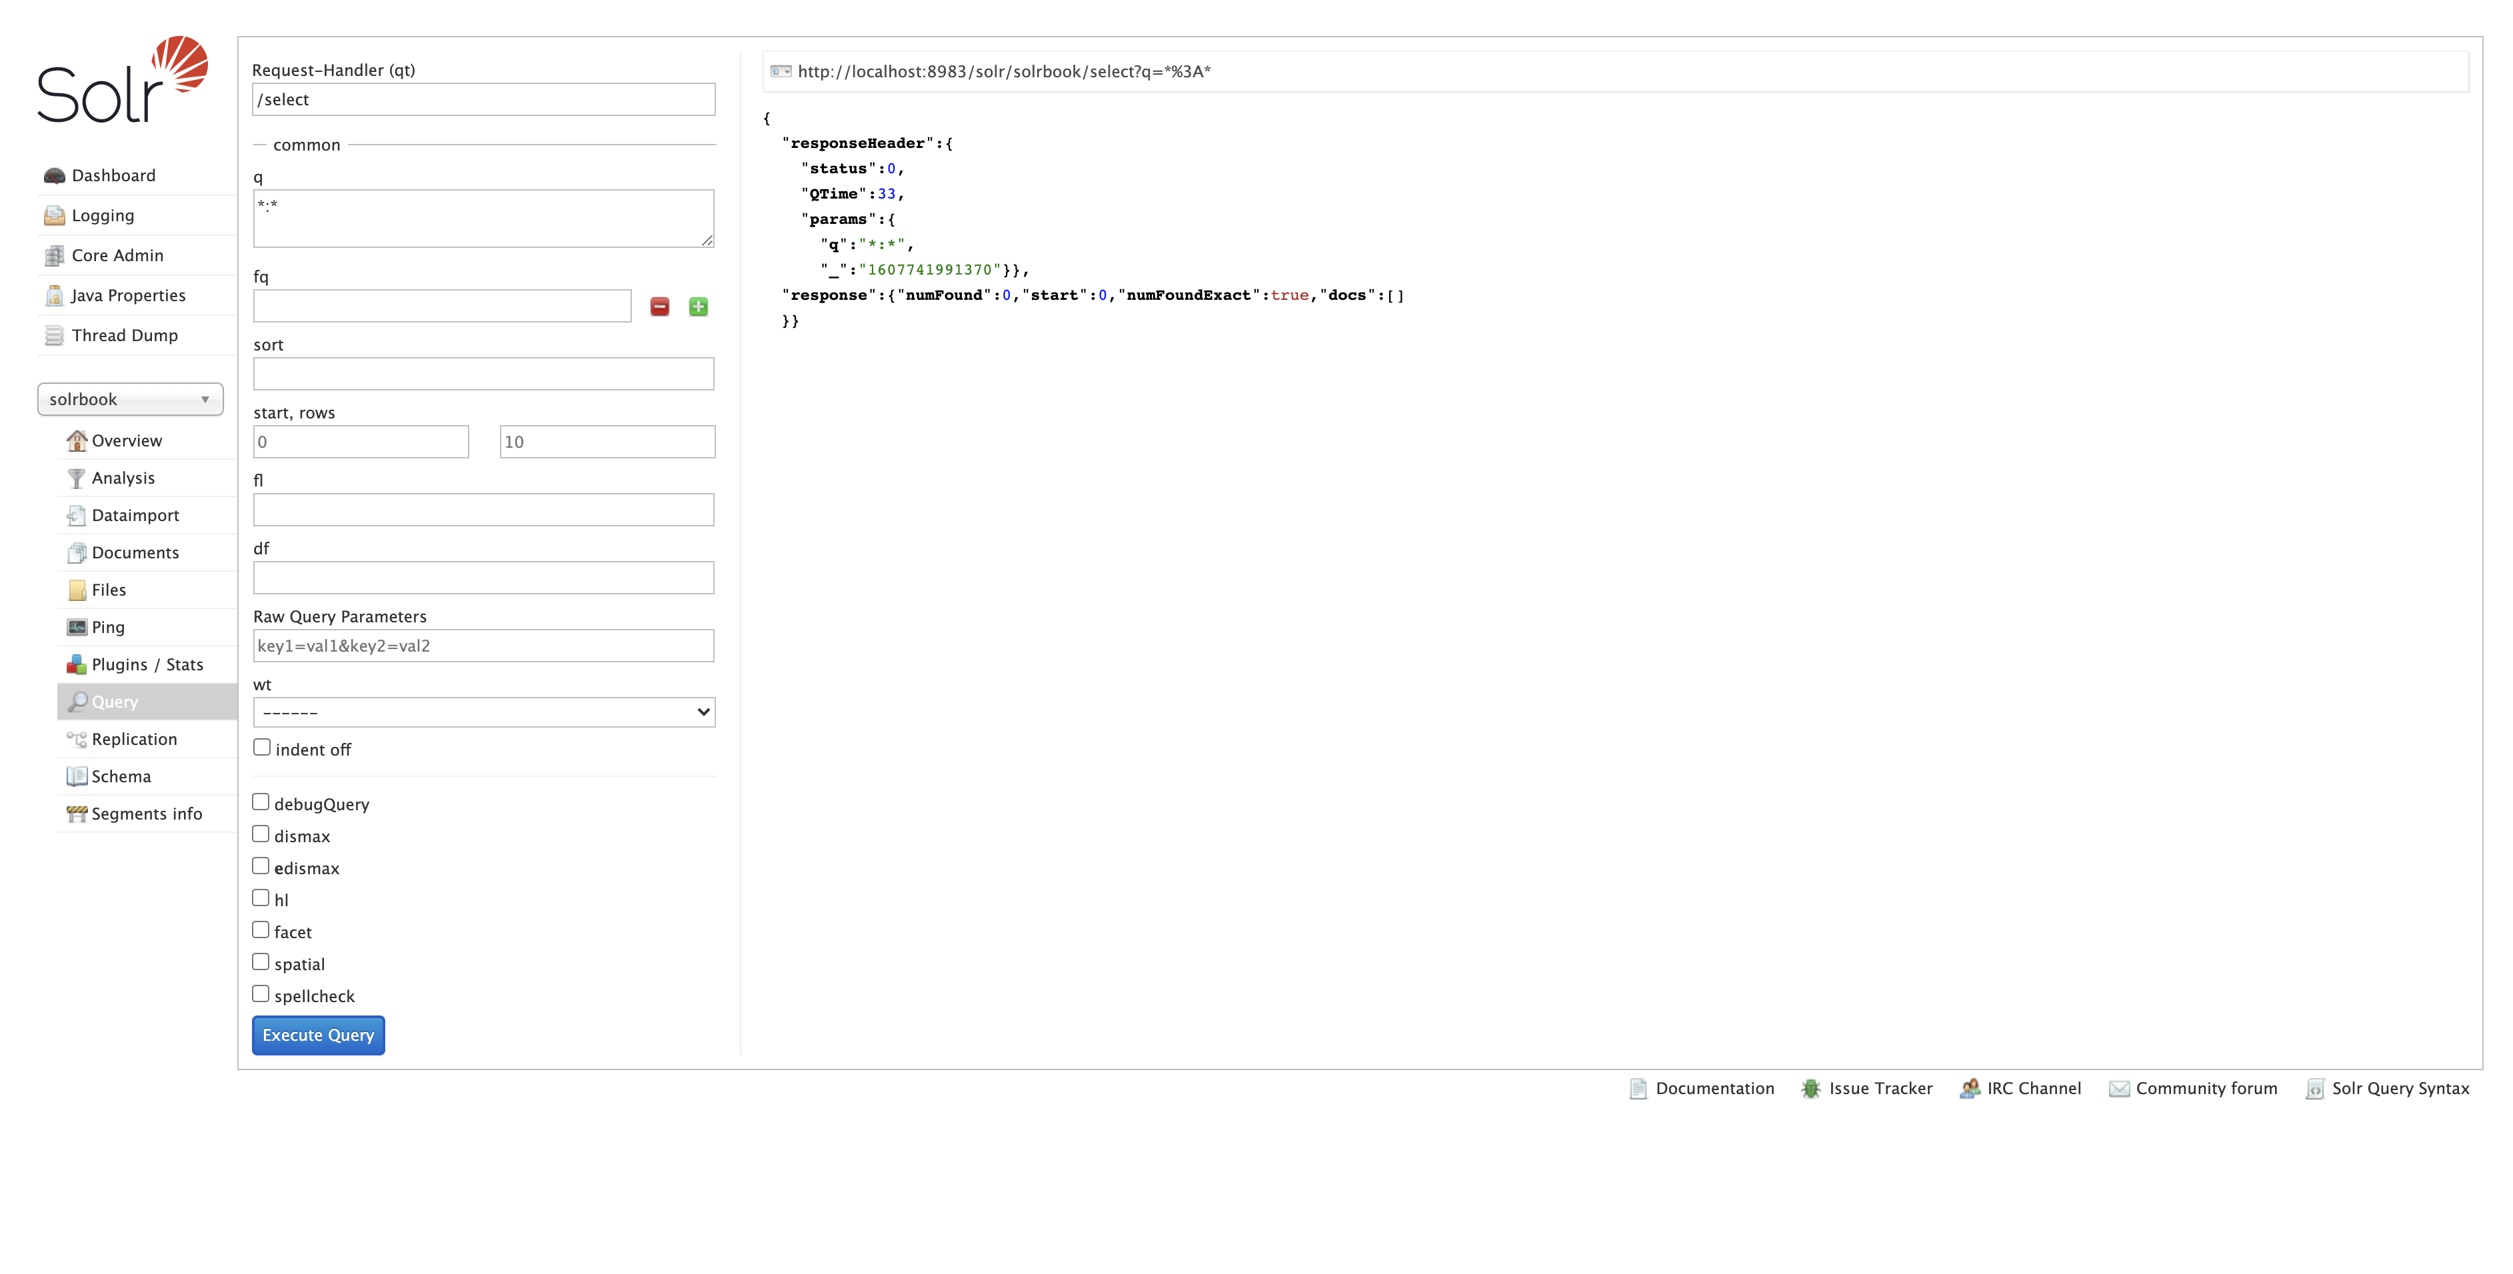Viewport: 2513px width, 1274px height.
Task: Click the Community forum envelope icon
Action: point(2119,1089)
